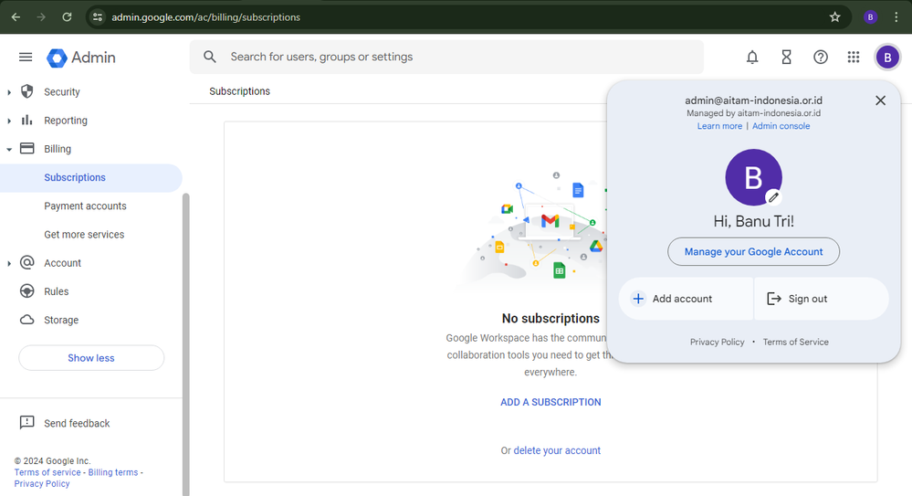Open Chrome profile avatar
This screenshot has width=912, height=496.
pyautogui.click(x=870, y=16)
